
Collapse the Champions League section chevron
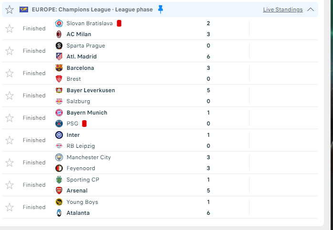(311, 10)
